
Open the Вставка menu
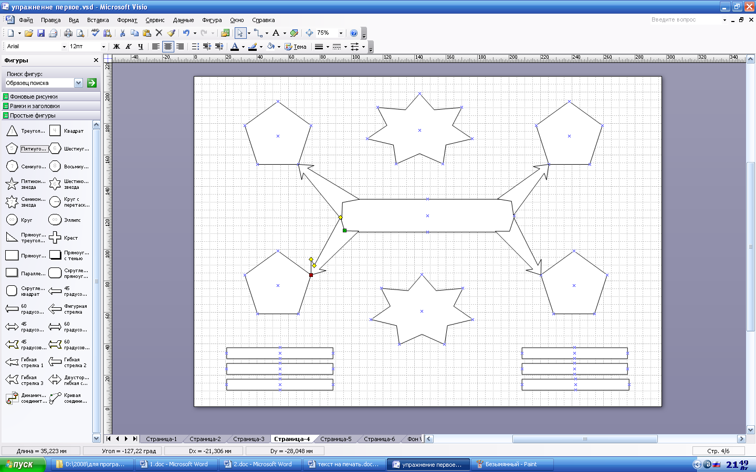point(98,20)
